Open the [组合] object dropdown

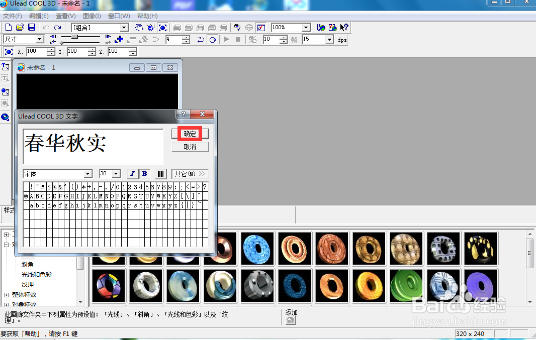tap(124, 28)
